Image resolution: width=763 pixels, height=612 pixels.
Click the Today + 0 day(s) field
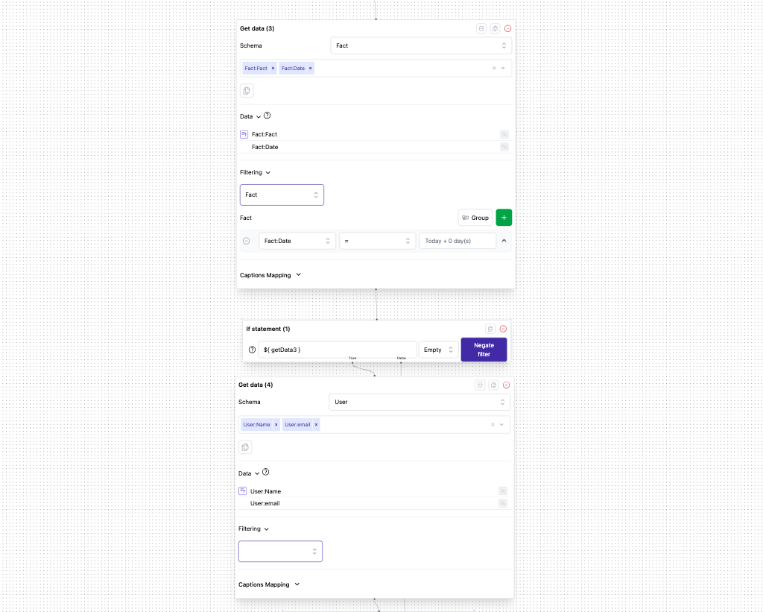(458, 241)
